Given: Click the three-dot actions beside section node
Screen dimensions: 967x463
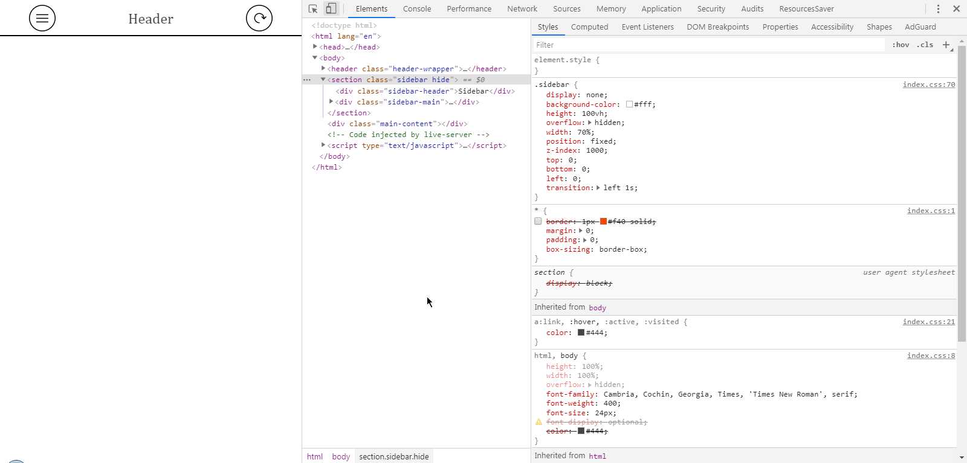Looking at the screenshot, I should (307, 80).
